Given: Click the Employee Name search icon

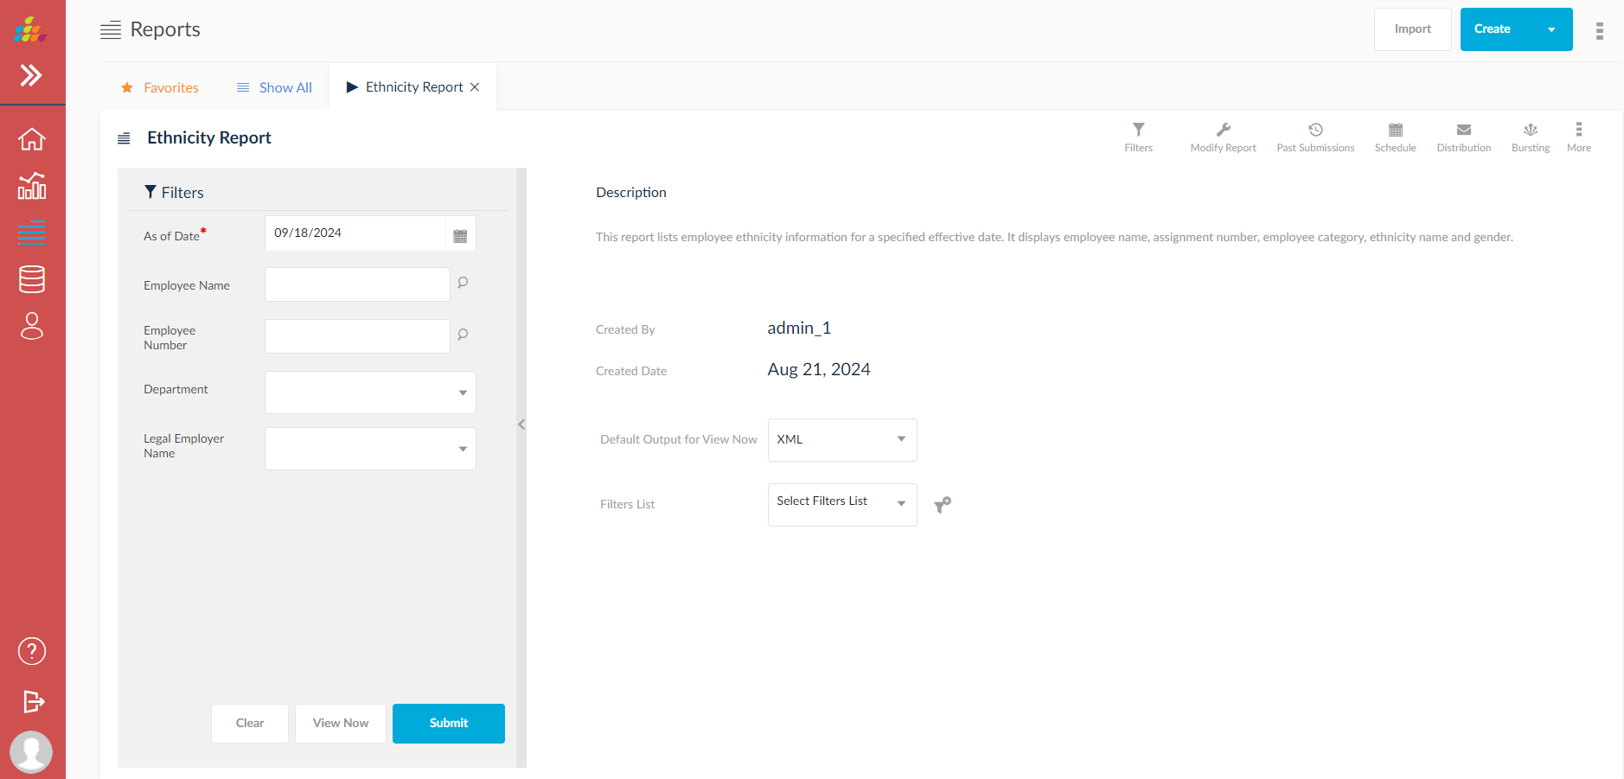Looking at the screenshot, I should coord(463,283).
